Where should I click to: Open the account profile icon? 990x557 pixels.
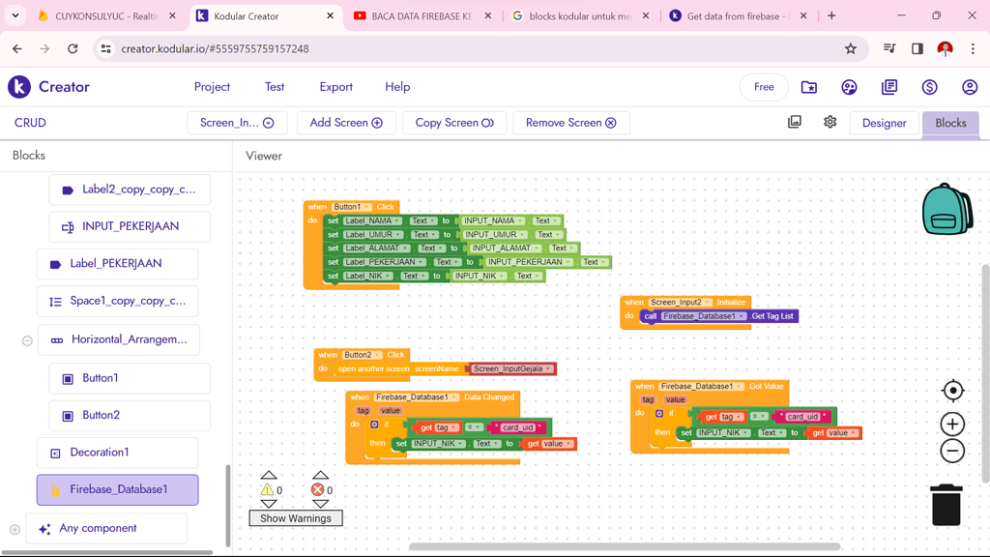coord(970,87)
